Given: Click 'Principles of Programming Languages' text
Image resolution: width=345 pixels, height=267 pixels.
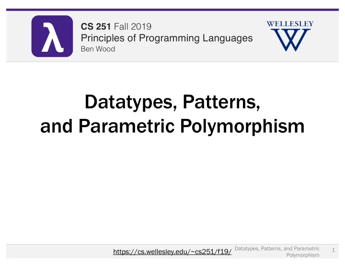Looking at the screenshot, I should tap(167, 38).
